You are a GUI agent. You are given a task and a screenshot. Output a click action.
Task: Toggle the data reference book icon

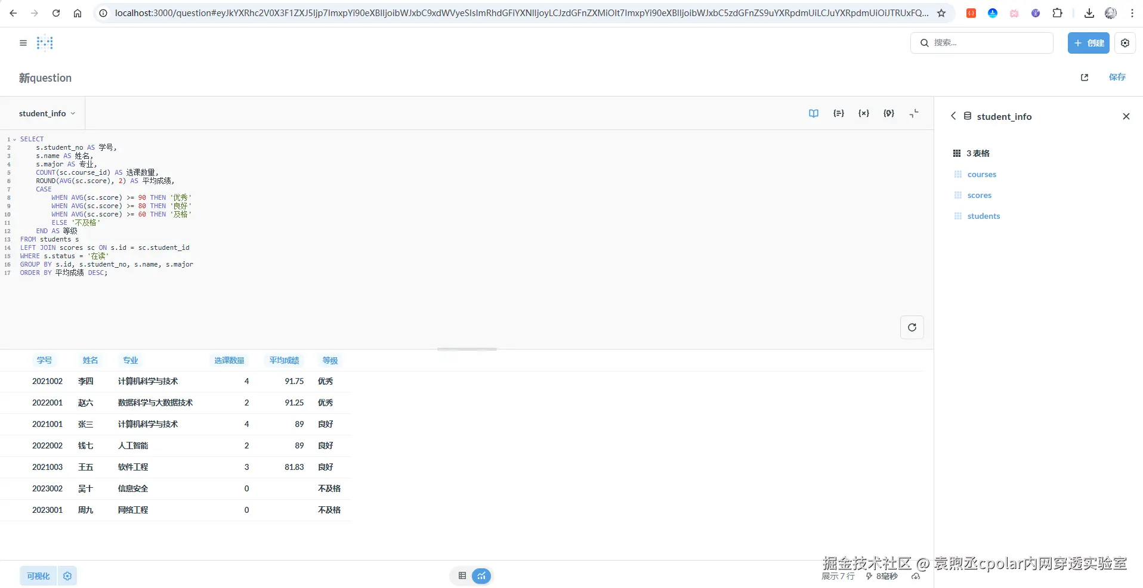(x=814, y=113)
